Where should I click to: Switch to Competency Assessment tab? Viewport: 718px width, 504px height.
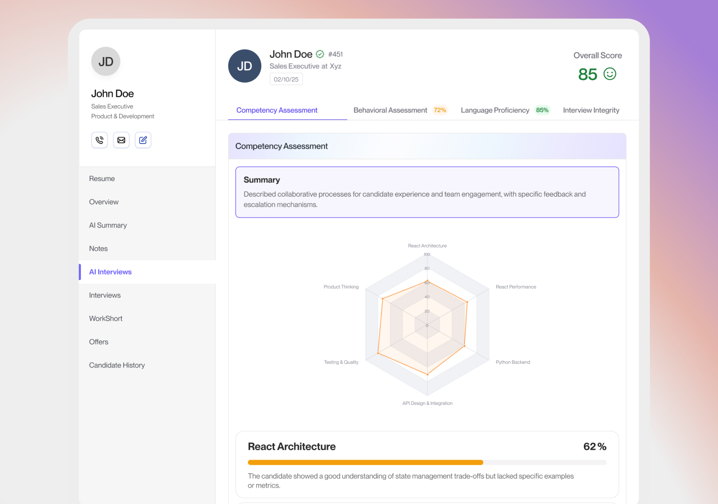point(277,110)
